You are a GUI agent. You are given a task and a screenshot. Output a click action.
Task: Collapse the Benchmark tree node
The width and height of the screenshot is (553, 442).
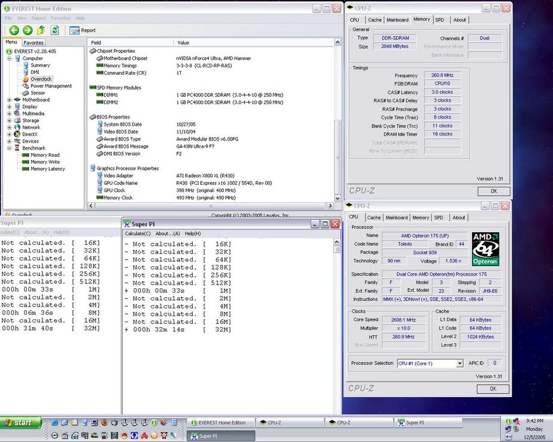click(x=10, y=148)
